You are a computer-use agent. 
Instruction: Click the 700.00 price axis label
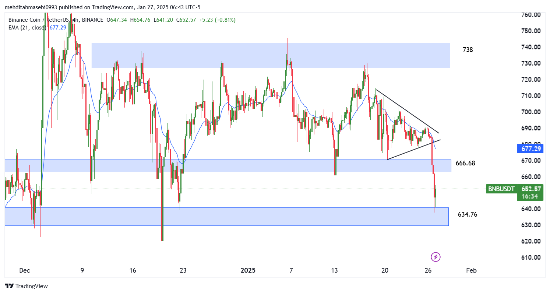click(530, 112)
